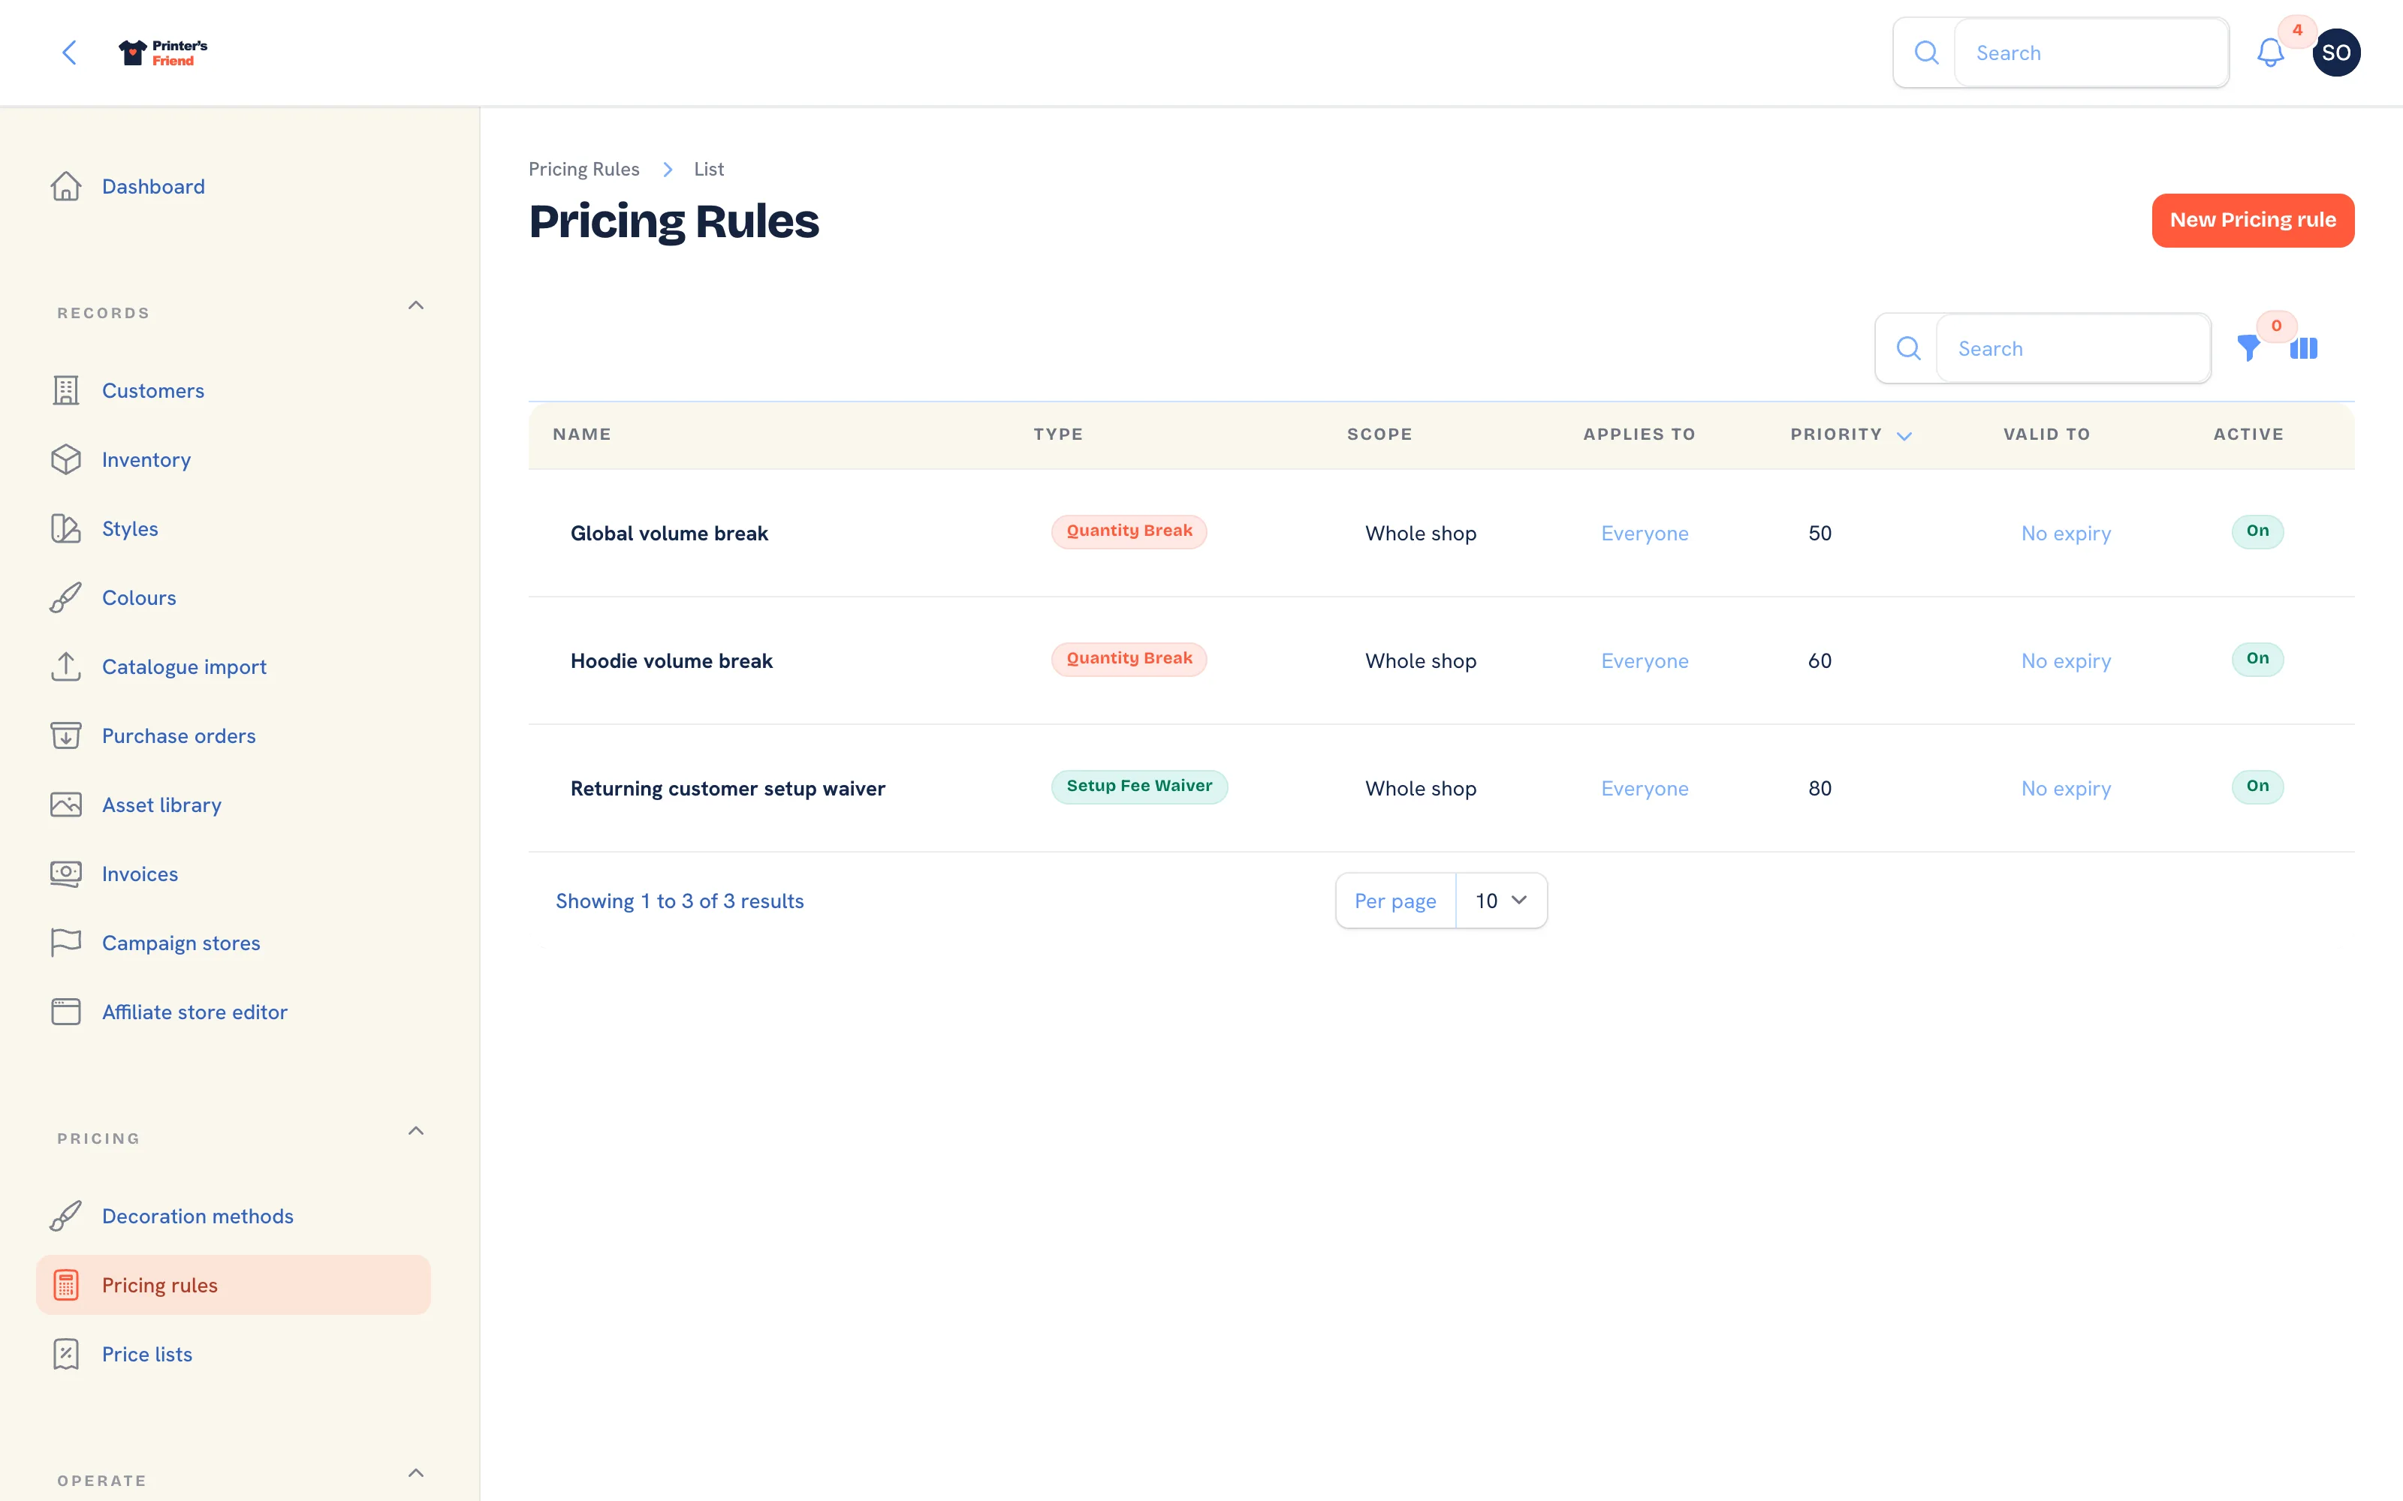Open Global volume break rule
This screenshot has width=2403, height=1501.
pos(669,533)
